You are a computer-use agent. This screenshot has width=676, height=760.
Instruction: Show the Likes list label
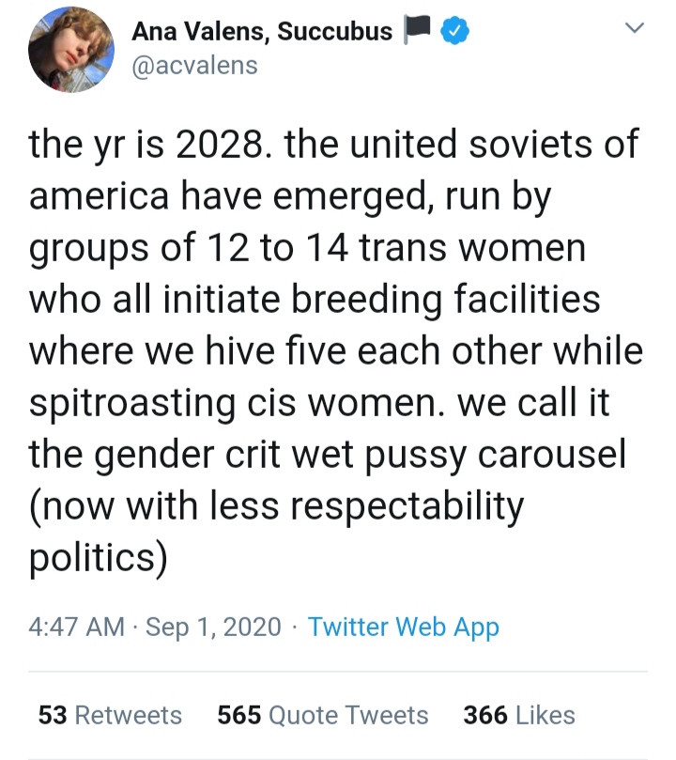pyautogui.click(x=545, y=716)
